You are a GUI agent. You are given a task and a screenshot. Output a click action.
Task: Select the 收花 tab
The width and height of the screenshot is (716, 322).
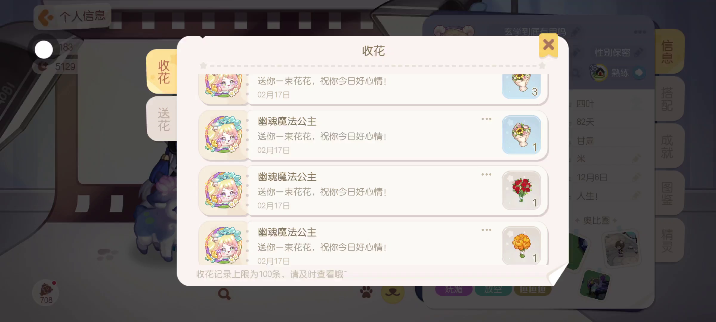click(163, 72)
